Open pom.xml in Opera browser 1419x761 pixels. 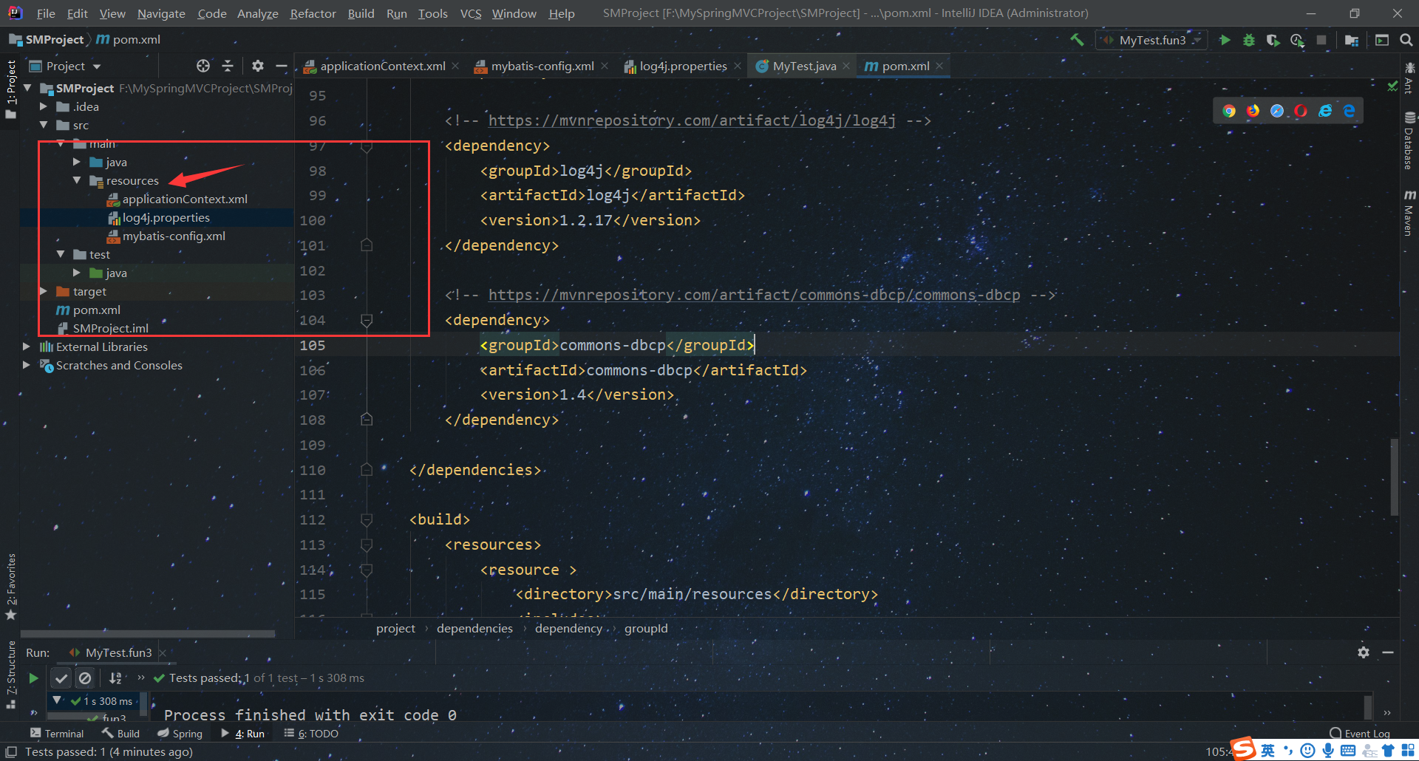click(x=1301, y=111)
